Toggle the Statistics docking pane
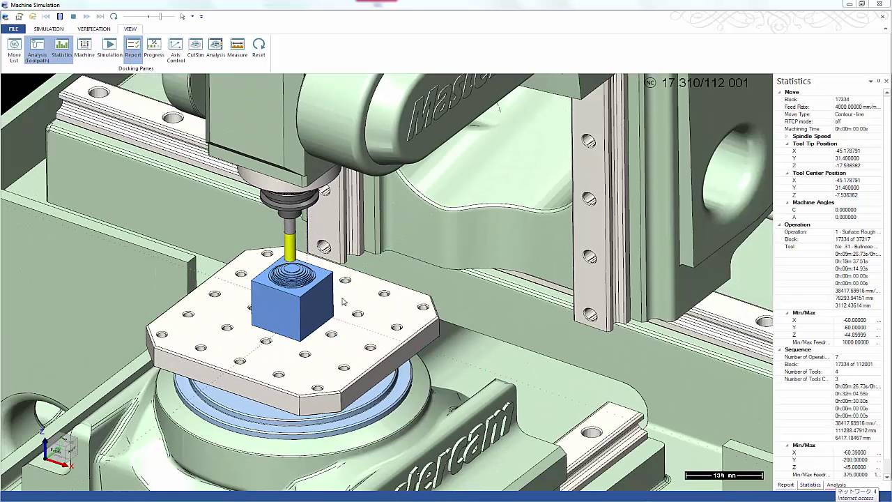 pyautogui.click(x=61, y=49)
